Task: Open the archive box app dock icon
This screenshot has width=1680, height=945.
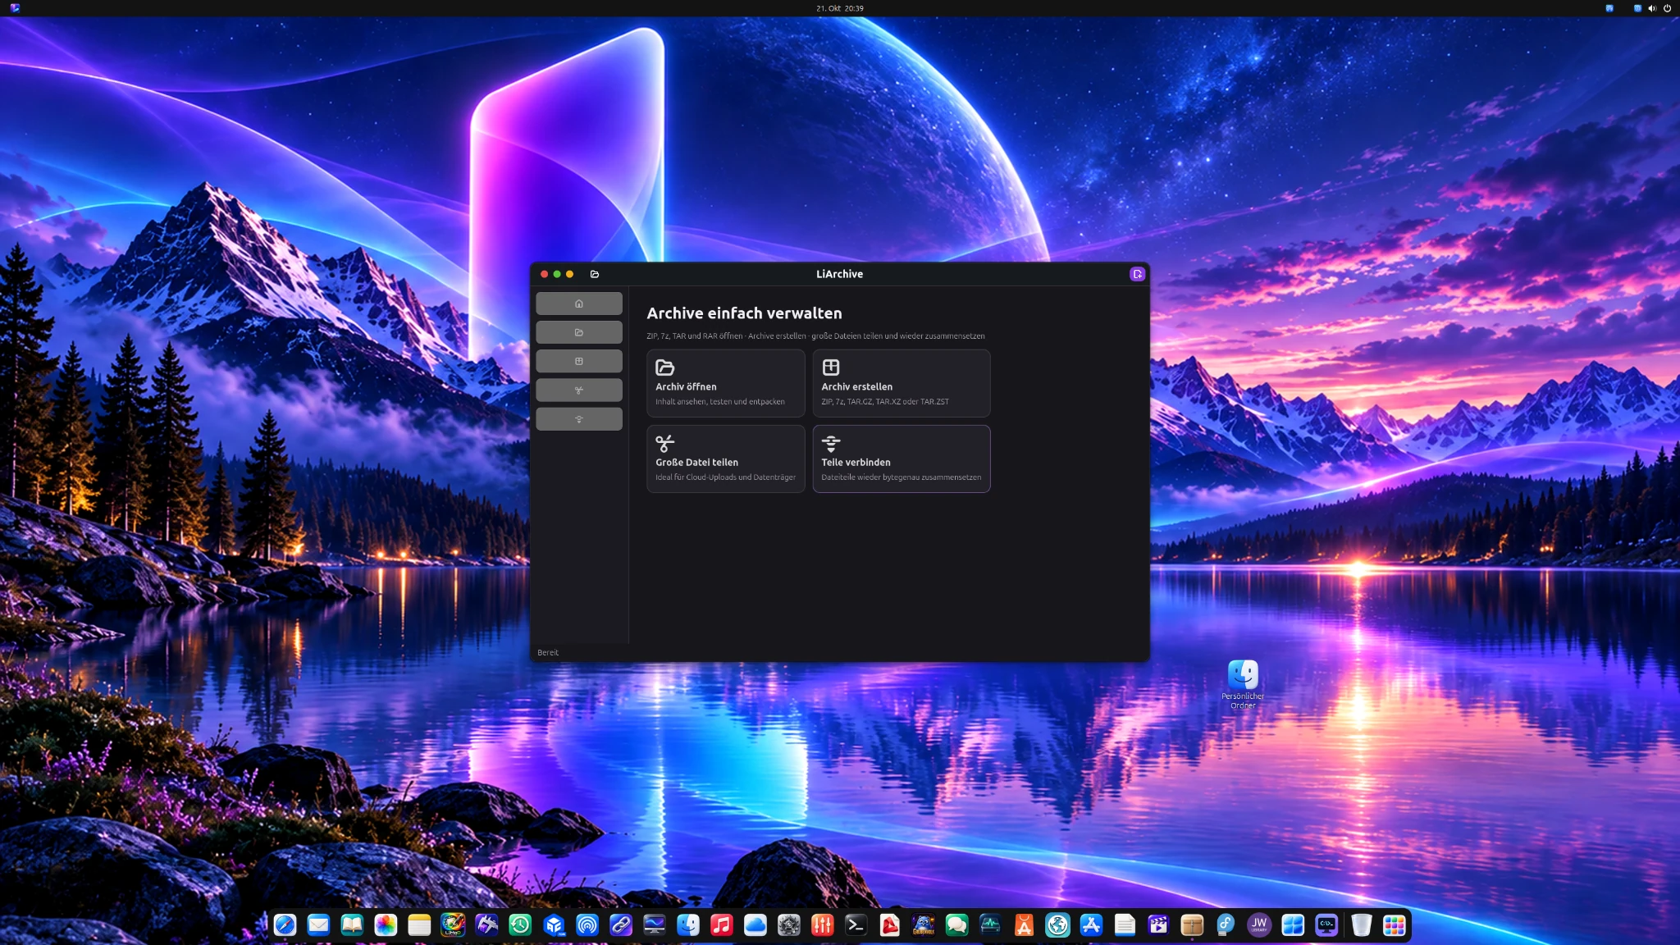Action: coord(1192,925)
